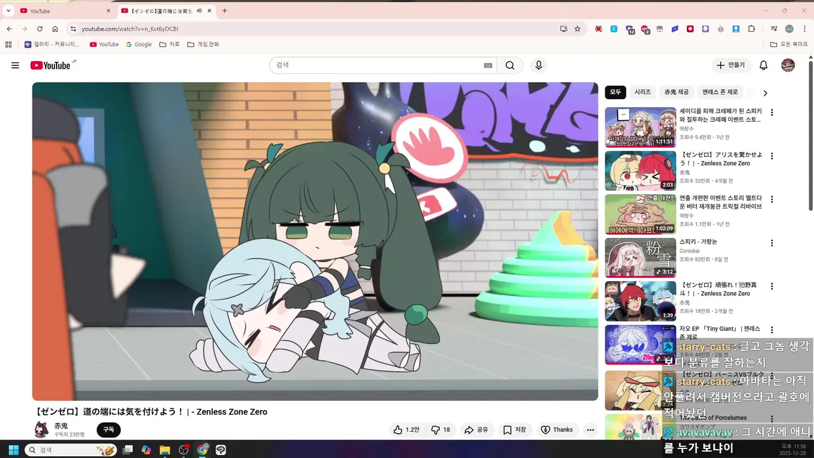Open the YouTube bookmark
Screen dimensions: 814x458
[104, 45]
